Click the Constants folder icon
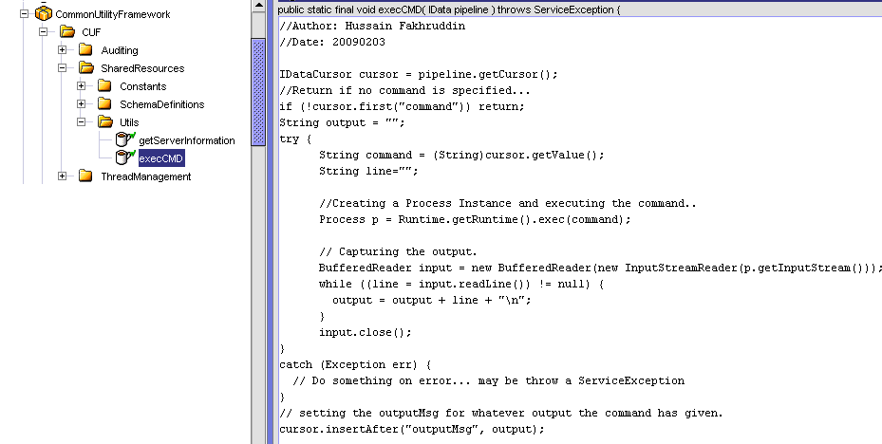Viewport: 882px width, 444px height. pyautogui.click(x=104, y=86)
